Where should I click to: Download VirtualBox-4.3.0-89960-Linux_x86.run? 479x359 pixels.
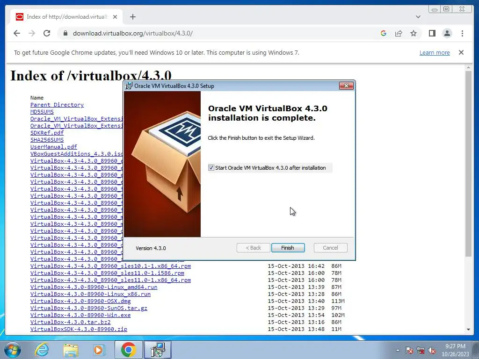click(x=90, y=294)
